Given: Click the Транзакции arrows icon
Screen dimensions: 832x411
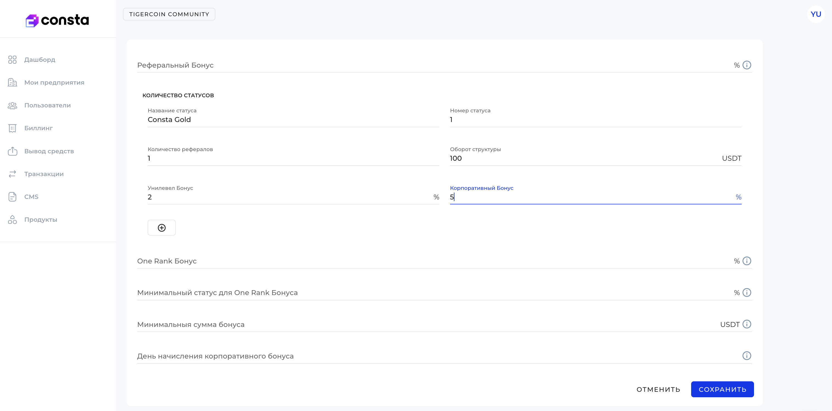Looking at the screenshot, I should [x=12, y=174].
